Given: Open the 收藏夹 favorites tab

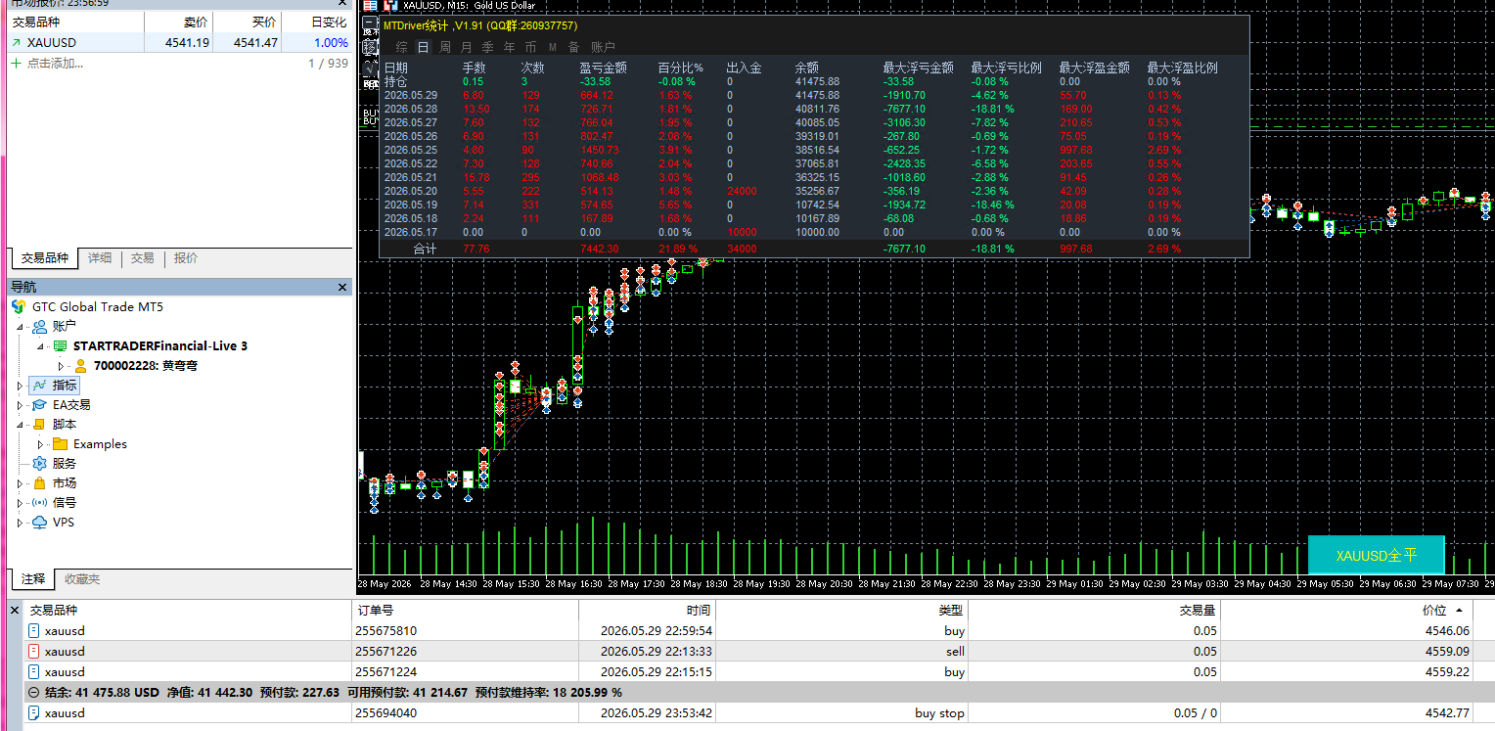Looking at the screenshot, I should click(82, 579).
